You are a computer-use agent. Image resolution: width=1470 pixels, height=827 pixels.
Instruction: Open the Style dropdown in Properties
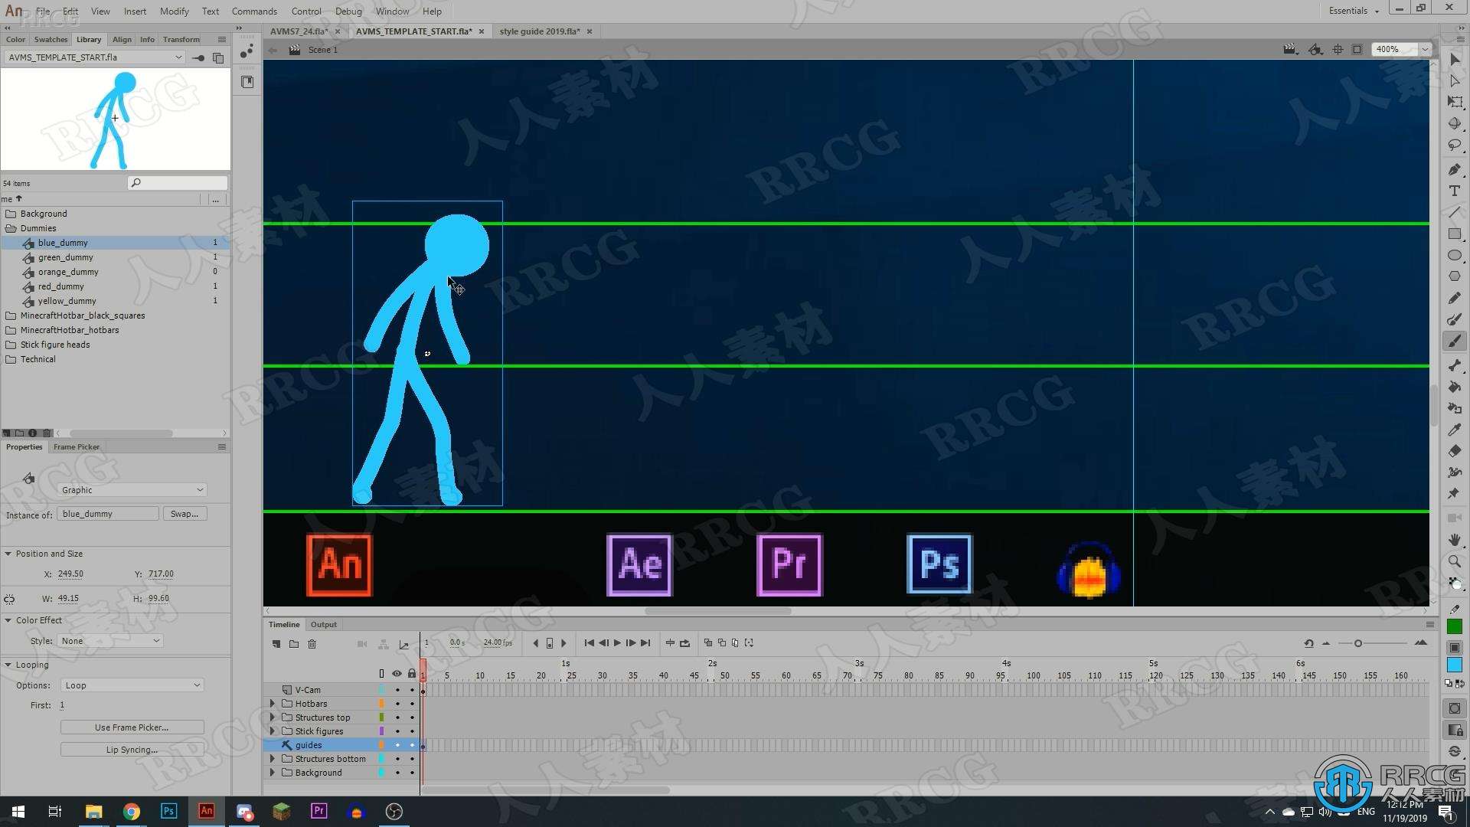click(x=109, y=640)
